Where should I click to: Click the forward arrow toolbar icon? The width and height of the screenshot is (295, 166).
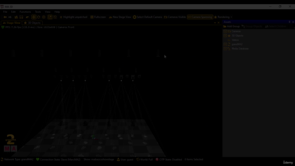coord(10,17)
